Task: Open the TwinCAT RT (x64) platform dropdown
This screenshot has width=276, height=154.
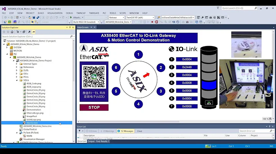Action: pos(153,18)
